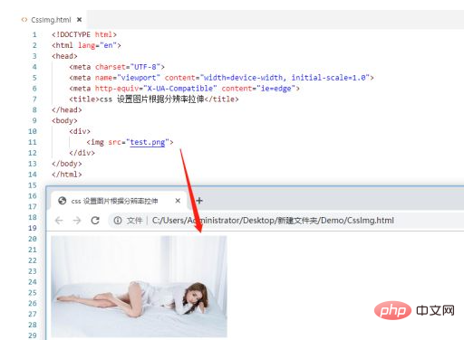Close the CssImg.html editor tab
The image size is (464, 340).
click(x=79, y=20)
